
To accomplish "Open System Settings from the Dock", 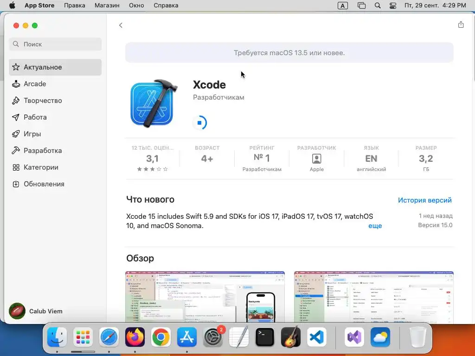I will [213, 337].
